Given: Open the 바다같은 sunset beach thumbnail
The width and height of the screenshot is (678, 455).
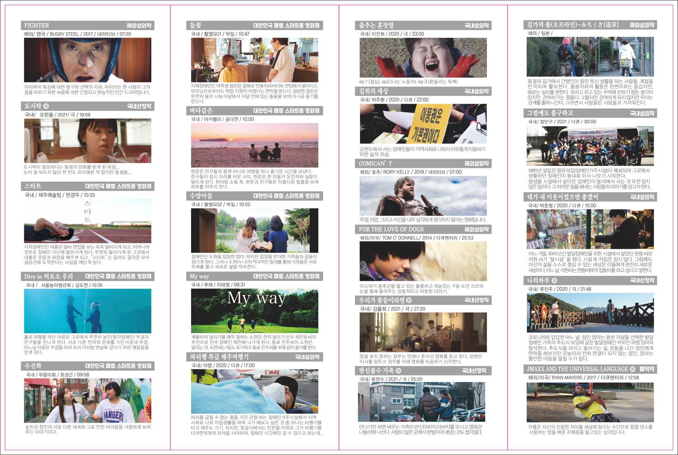Looking at the screenshot, I should click(x=255, y=145).
